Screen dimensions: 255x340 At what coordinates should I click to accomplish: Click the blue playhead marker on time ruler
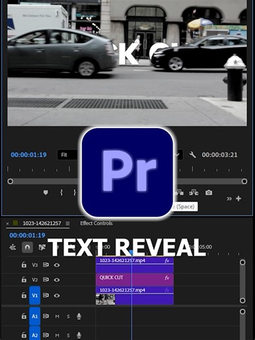click(131, 252)
